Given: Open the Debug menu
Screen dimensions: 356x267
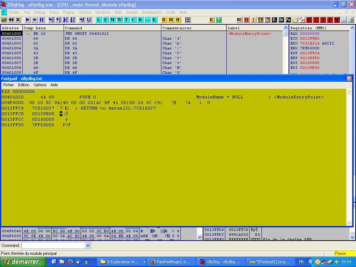Looking at the screenshot, I should (40, 12).
